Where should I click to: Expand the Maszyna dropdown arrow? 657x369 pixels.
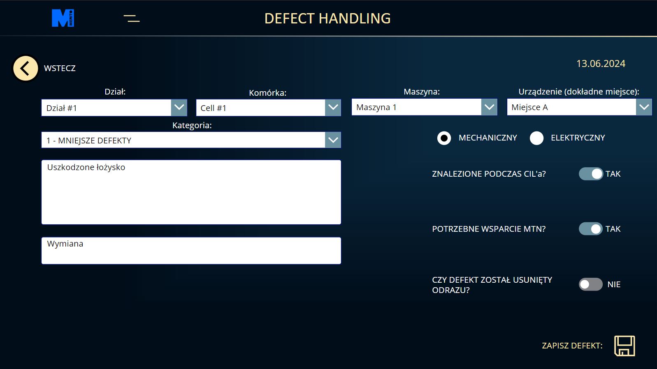click(x=489, y=107)
